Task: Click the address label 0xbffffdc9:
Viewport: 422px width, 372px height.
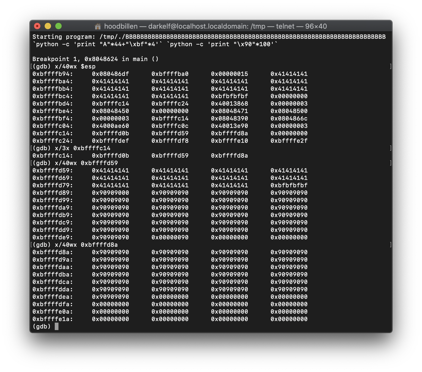Action: [53, 222]
